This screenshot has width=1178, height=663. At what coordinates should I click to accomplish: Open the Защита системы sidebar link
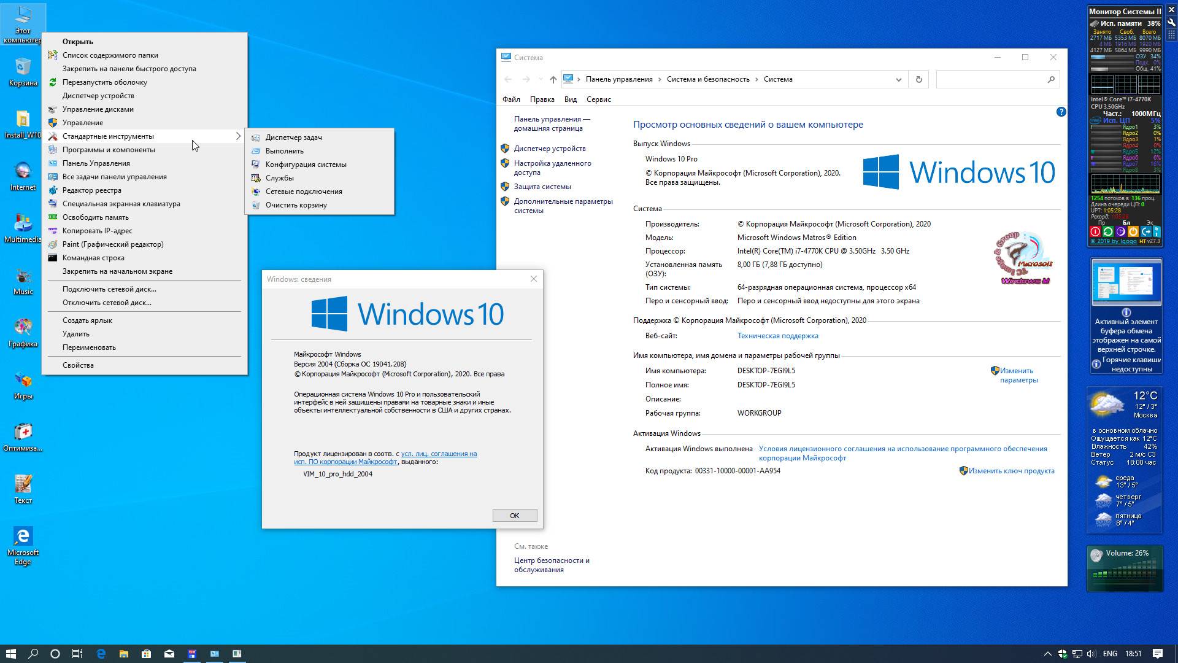coord(542,187)
